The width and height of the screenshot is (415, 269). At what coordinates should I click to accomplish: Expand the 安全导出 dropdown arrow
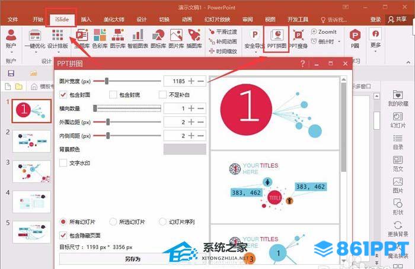tap(256, 52)
